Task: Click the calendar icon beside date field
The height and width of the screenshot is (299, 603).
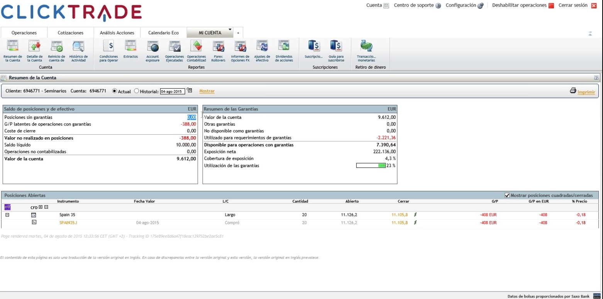Action: point(189,90)
